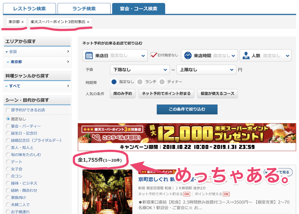Remove the 東京都 filter tag

[23, 22]
